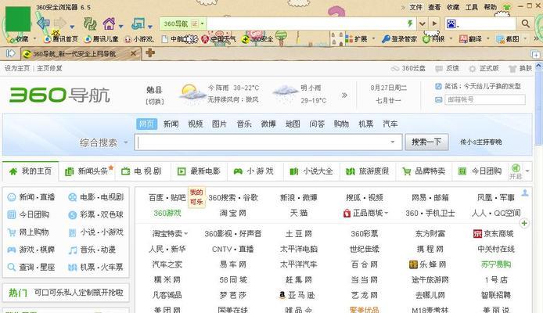Open the 网银 online banking tool

[x=433, y=39]
